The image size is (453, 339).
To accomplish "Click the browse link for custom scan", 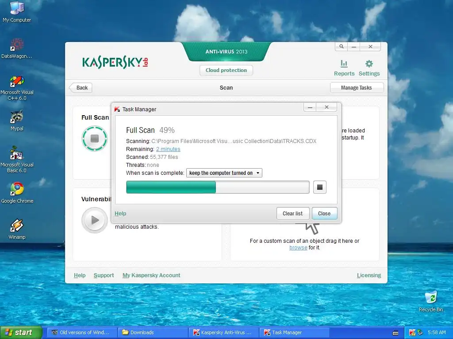I will point(298,248).
